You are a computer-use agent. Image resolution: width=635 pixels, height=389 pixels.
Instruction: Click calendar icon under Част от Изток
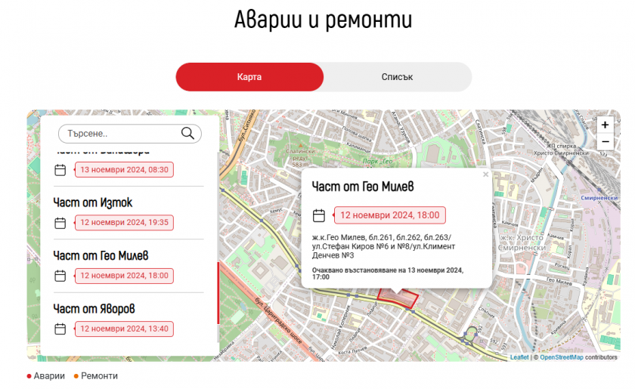[60, 223]
